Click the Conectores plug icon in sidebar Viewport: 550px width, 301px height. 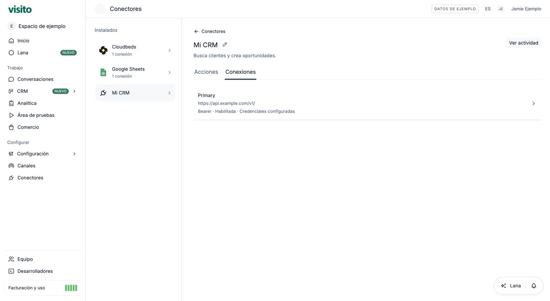pos(11,178)
